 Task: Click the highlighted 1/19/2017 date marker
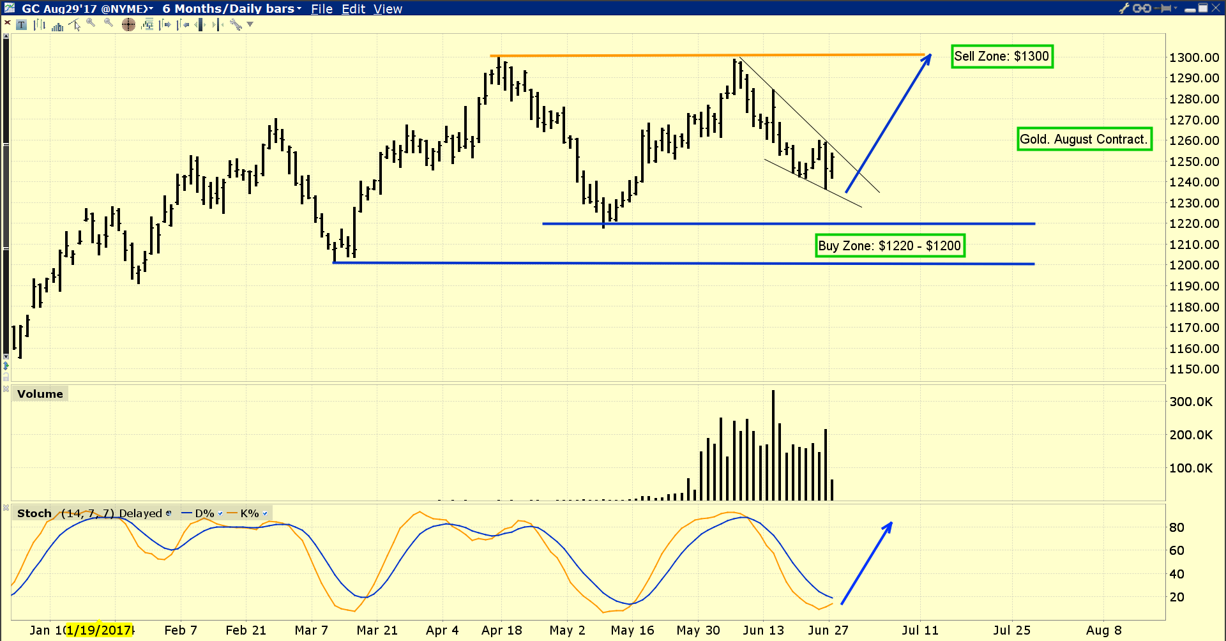point(99,630)
